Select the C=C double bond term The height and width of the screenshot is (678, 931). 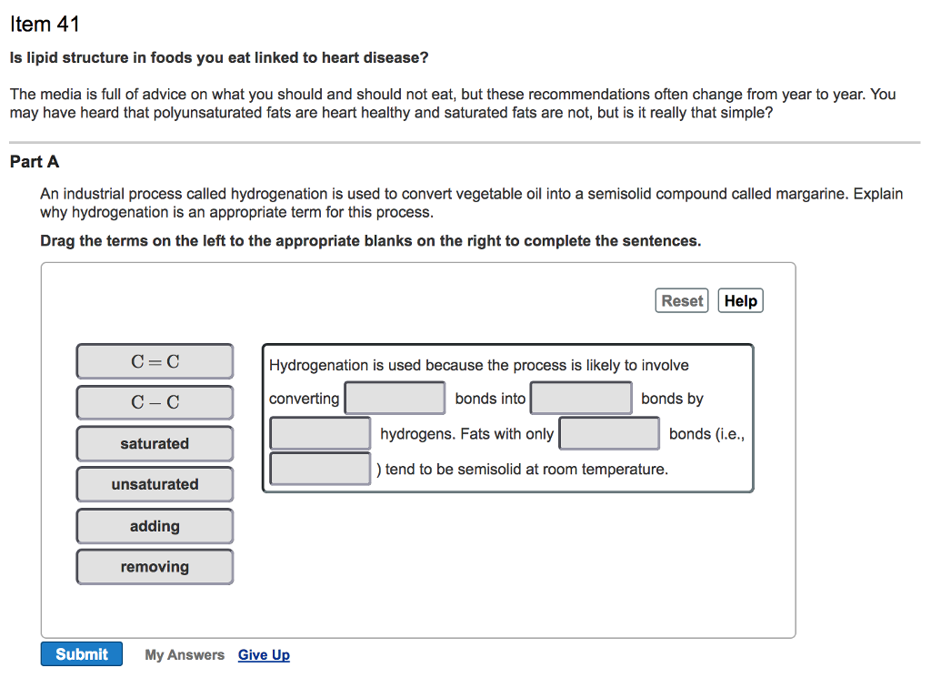[155, 361]
